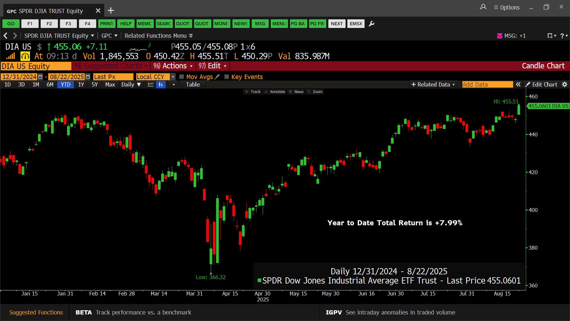Open chart settings gear icon
The image size is (570, 321).
pos(565,85)
